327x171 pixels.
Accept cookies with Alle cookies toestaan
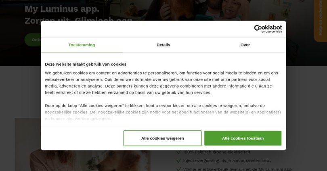tap(243, 138)
